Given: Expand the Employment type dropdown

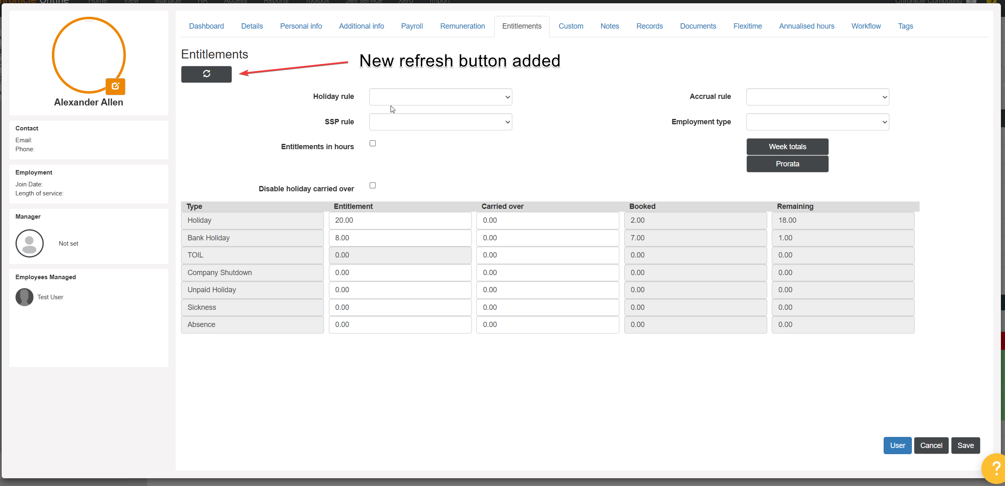Looking at the screenshot, I should 817,122.
